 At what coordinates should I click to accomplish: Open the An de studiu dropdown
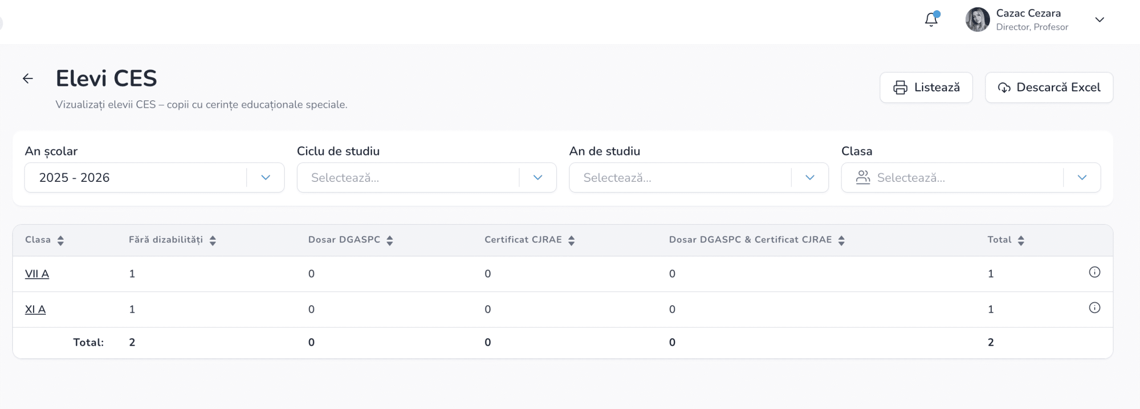pyautogui.click(x=698, y=177)
